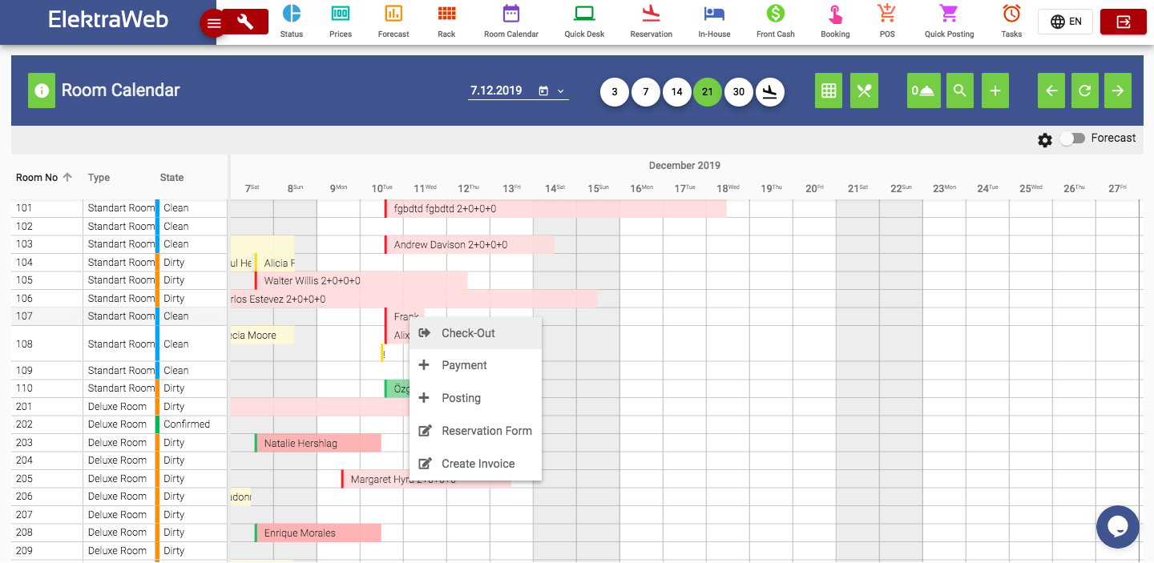Viewport: 1154px width, 563px height.
Task: Open the Tasks alarm clock icon
Action: [1011, 14]
